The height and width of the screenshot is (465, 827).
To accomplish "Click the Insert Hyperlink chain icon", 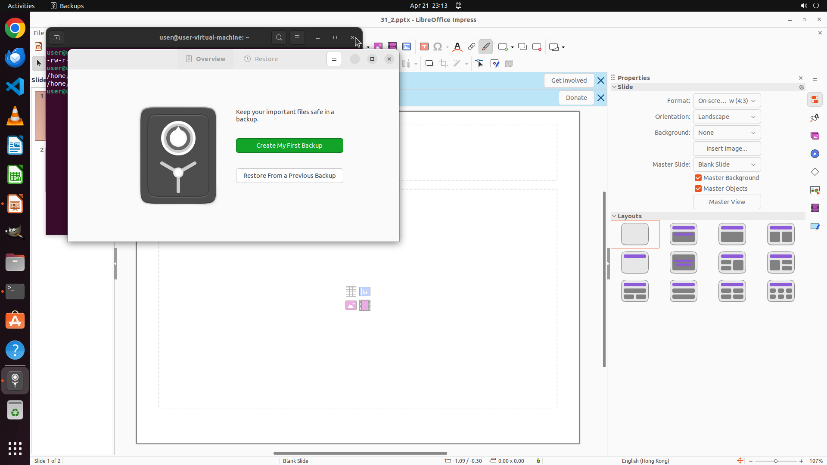I will point(472,47).
